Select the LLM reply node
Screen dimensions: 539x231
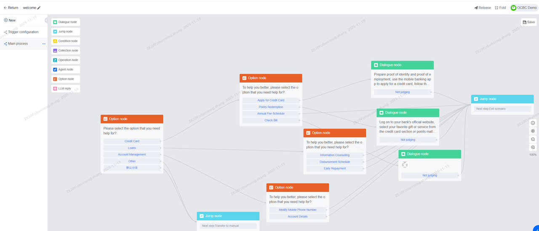click(65, 88)
